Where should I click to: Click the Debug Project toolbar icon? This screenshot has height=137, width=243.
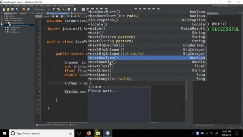[x=69, y=10]
